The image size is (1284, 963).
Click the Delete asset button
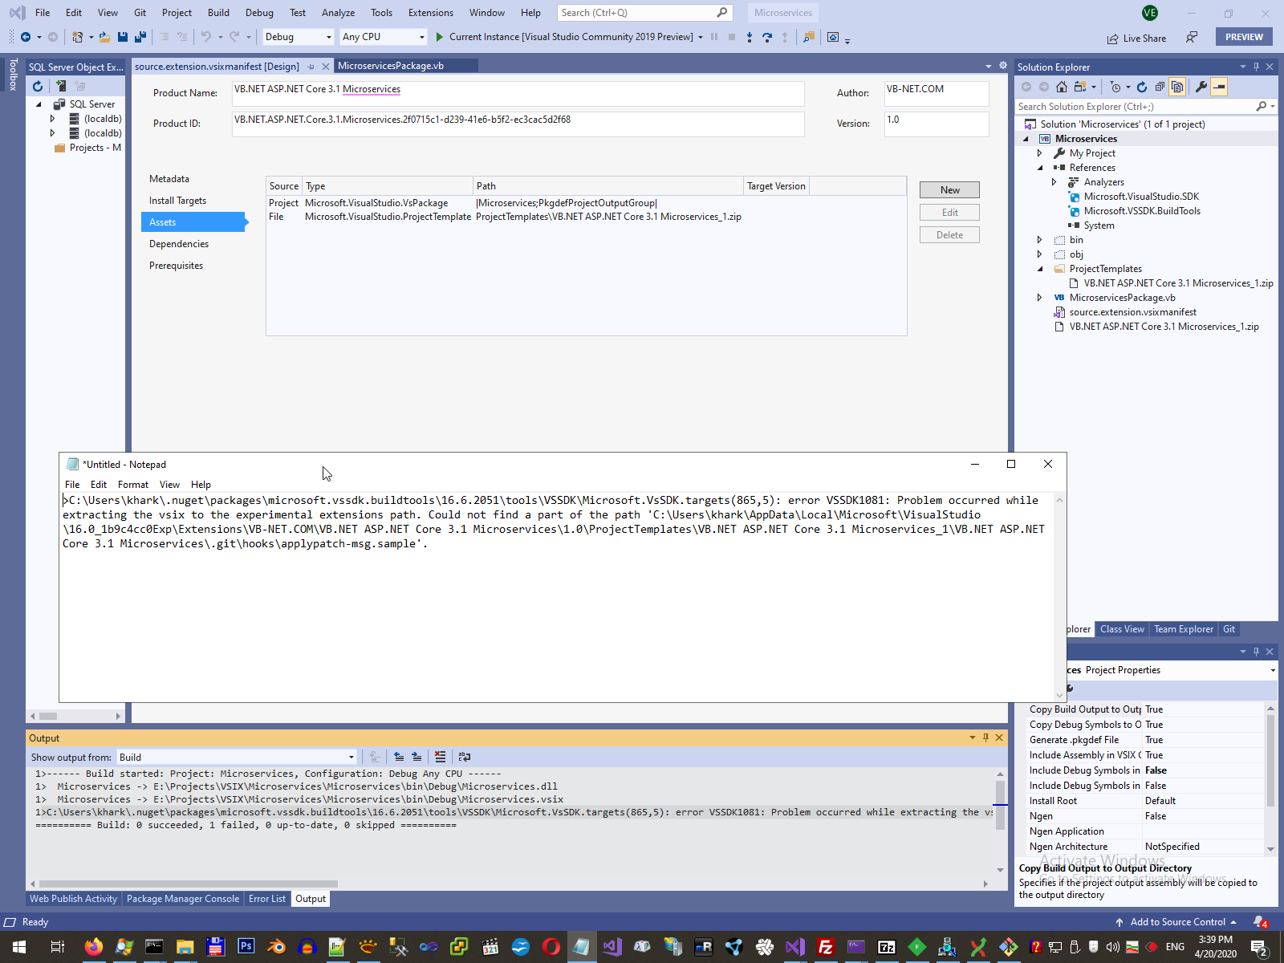pos(950,235)
